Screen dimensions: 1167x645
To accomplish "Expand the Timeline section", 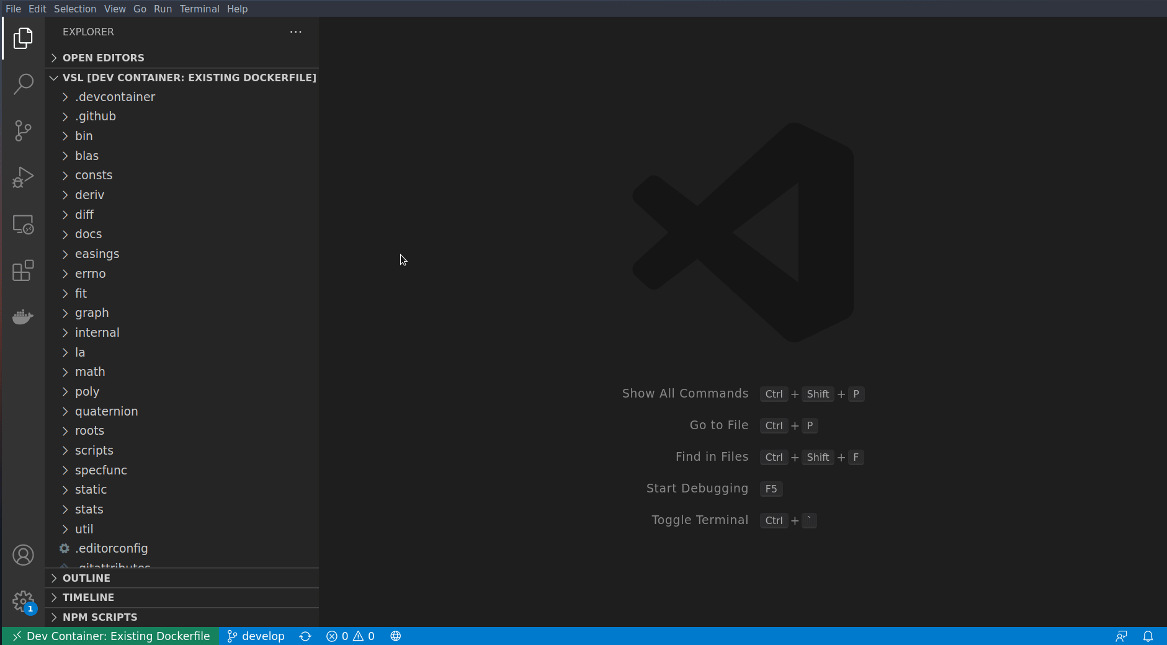I will tap(182, 597).
